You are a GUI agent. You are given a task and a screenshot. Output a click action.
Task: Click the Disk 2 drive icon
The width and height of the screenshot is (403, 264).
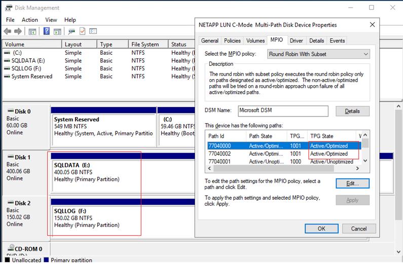pos(11,203)
